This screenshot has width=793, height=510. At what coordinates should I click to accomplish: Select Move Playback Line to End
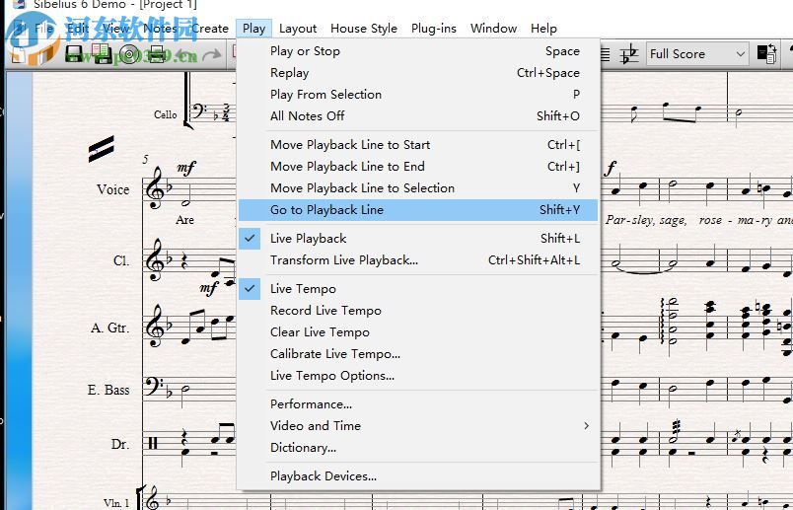coord(418,167)
